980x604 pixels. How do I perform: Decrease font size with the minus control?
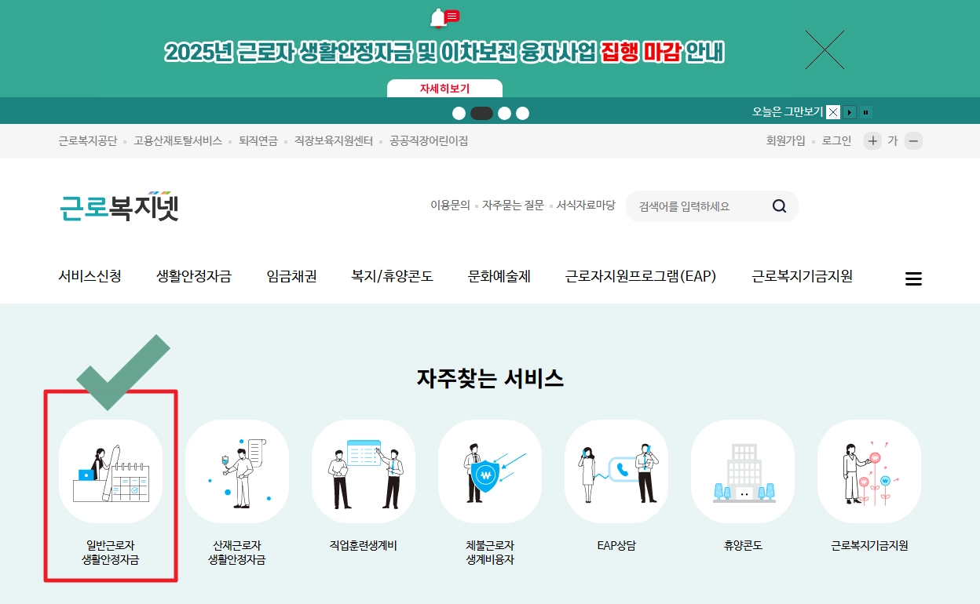click(x=913, y=140)
